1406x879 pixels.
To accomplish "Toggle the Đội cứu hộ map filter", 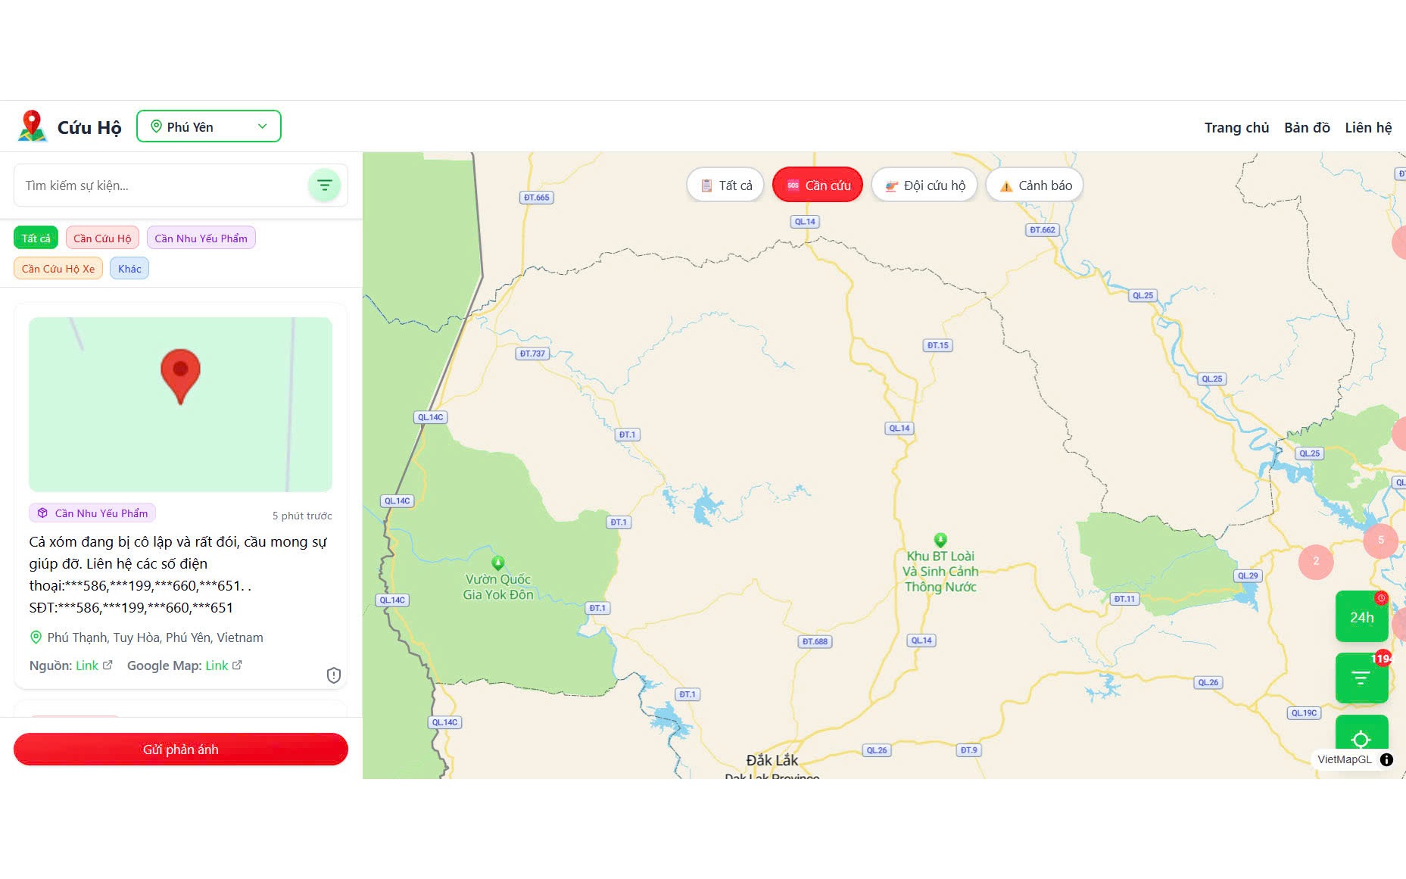I will [924, 185].
